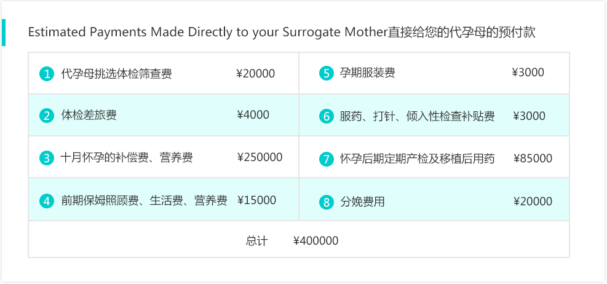Click the teal number 2 circle icon
Screen dimensions: 607x284
pyautogui.click(x=47, y=116)
